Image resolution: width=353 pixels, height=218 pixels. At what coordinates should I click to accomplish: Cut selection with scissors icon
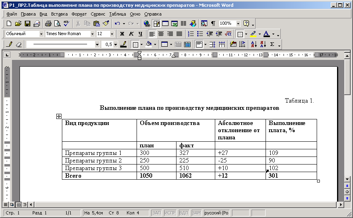click(x=78, y=24)
